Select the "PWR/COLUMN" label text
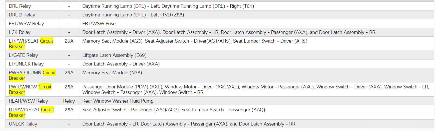 click(x=25, y=73)
